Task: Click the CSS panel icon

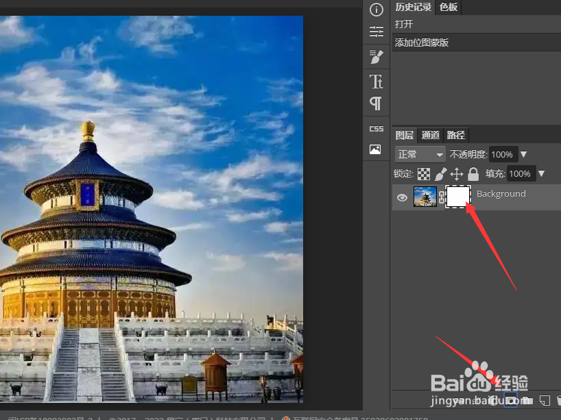Action: (376, 128)
